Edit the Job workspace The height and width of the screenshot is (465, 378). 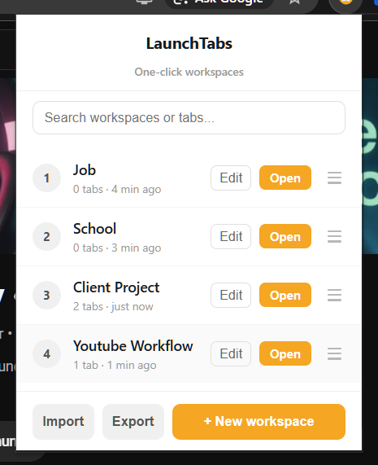[231, 178]
